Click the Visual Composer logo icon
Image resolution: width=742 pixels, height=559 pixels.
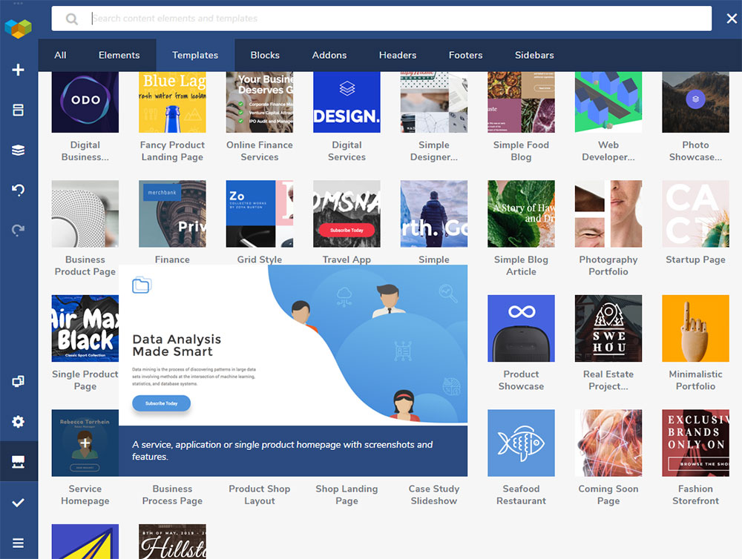tap(18, 28)
